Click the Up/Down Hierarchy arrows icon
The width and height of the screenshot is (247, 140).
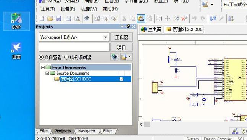point(213,19)
